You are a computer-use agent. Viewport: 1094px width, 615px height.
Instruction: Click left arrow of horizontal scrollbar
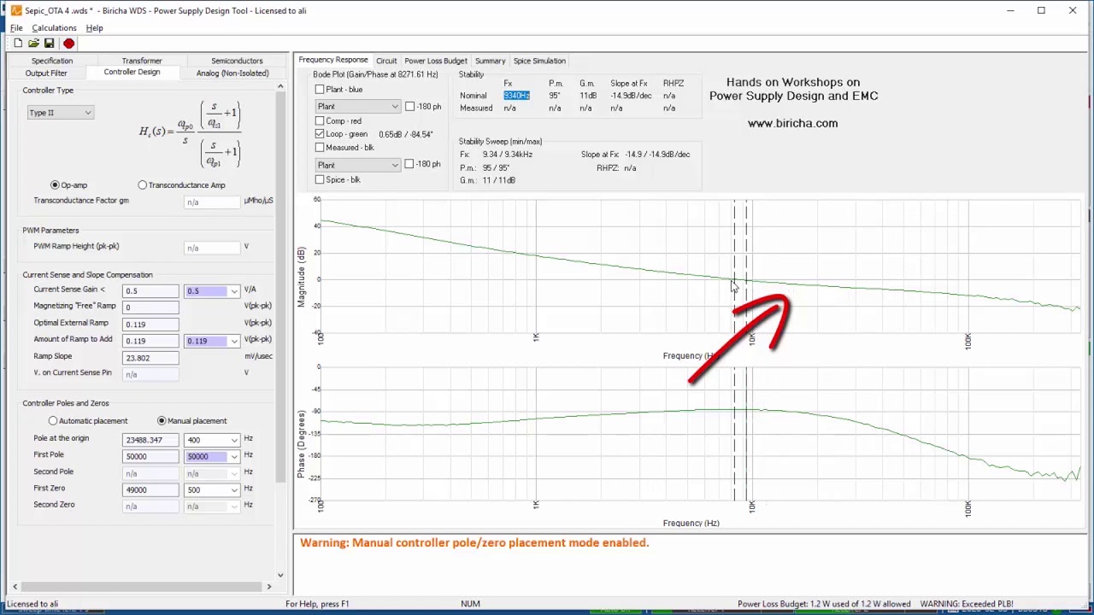click(15, 587)
